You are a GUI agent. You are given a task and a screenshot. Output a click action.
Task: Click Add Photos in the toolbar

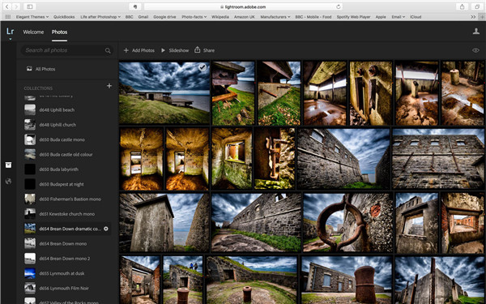(139, 50)
